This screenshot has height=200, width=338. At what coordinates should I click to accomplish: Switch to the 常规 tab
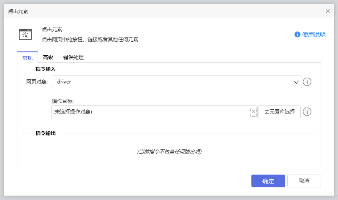point(27,57)
